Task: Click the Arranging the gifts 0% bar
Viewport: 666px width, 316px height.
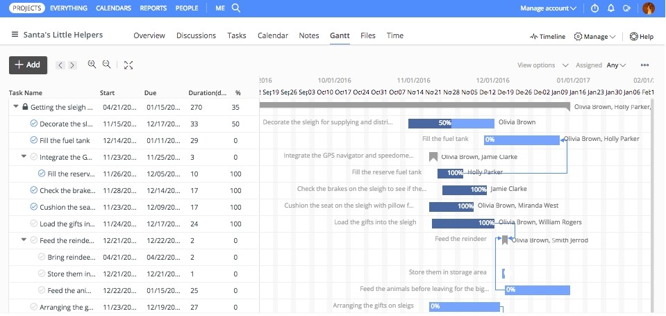Action: click(464, 306)
